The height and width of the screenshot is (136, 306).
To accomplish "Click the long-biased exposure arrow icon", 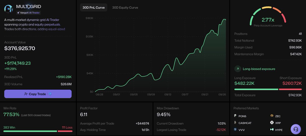I will 237,69.
